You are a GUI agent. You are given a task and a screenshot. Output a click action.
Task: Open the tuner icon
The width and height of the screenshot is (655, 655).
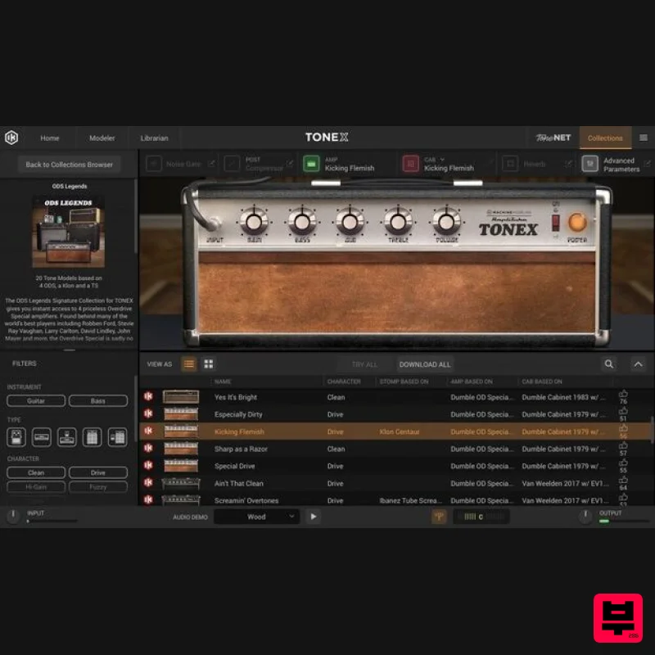point(439,517)
